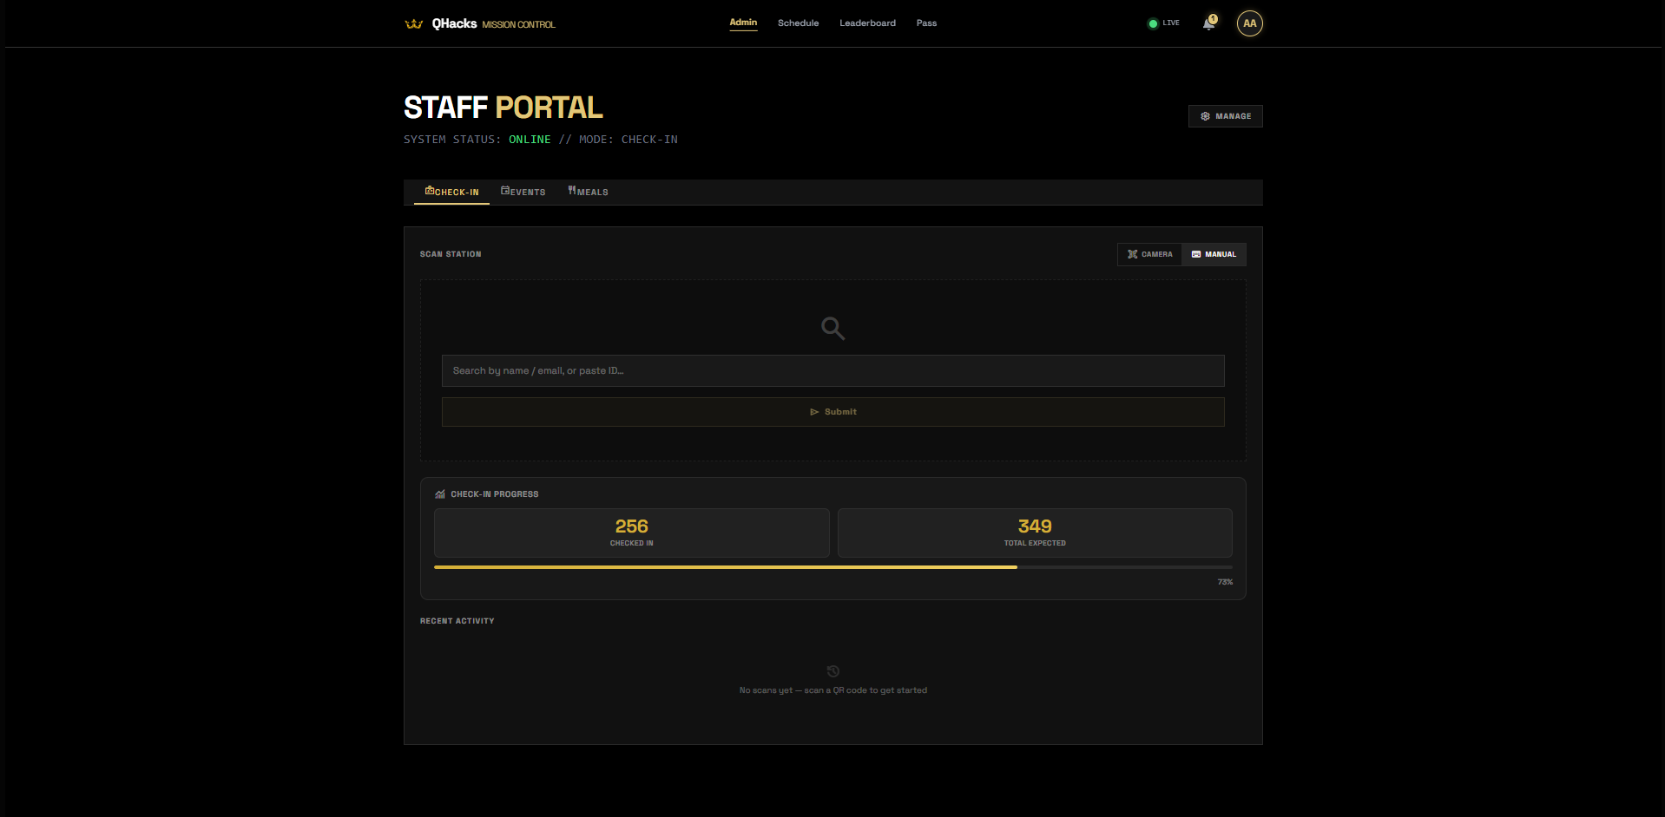Enable MANUAL scan input mode
Image resolution: width=1665 pixels, height=817 pixels.
click(1214, 254)
